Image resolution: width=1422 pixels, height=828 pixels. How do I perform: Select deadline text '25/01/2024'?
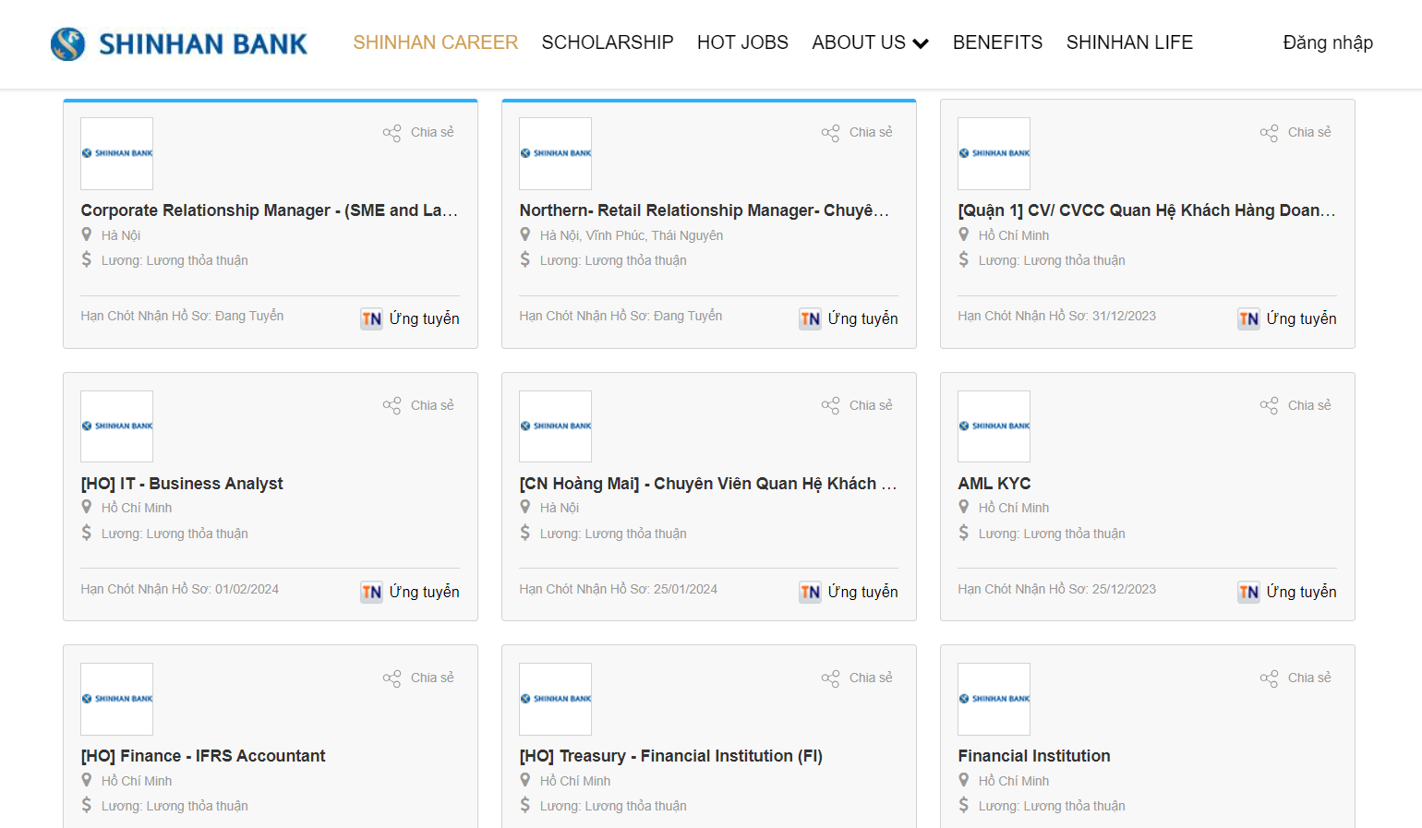click(x=685, y=589)
